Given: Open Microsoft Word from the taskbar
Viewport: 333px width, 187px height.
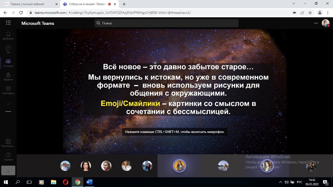Looking at the screenshot, I should (x=89, y=182).
